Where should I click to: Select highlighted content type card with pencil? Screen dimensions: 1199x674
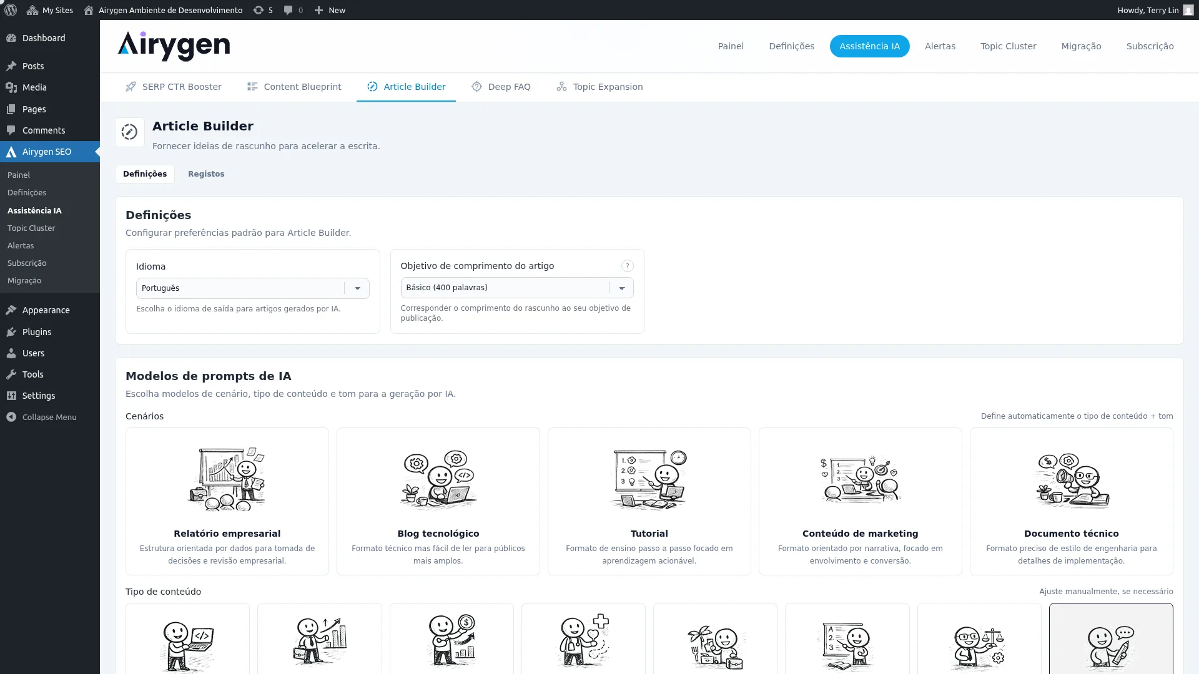(1111, 639)
